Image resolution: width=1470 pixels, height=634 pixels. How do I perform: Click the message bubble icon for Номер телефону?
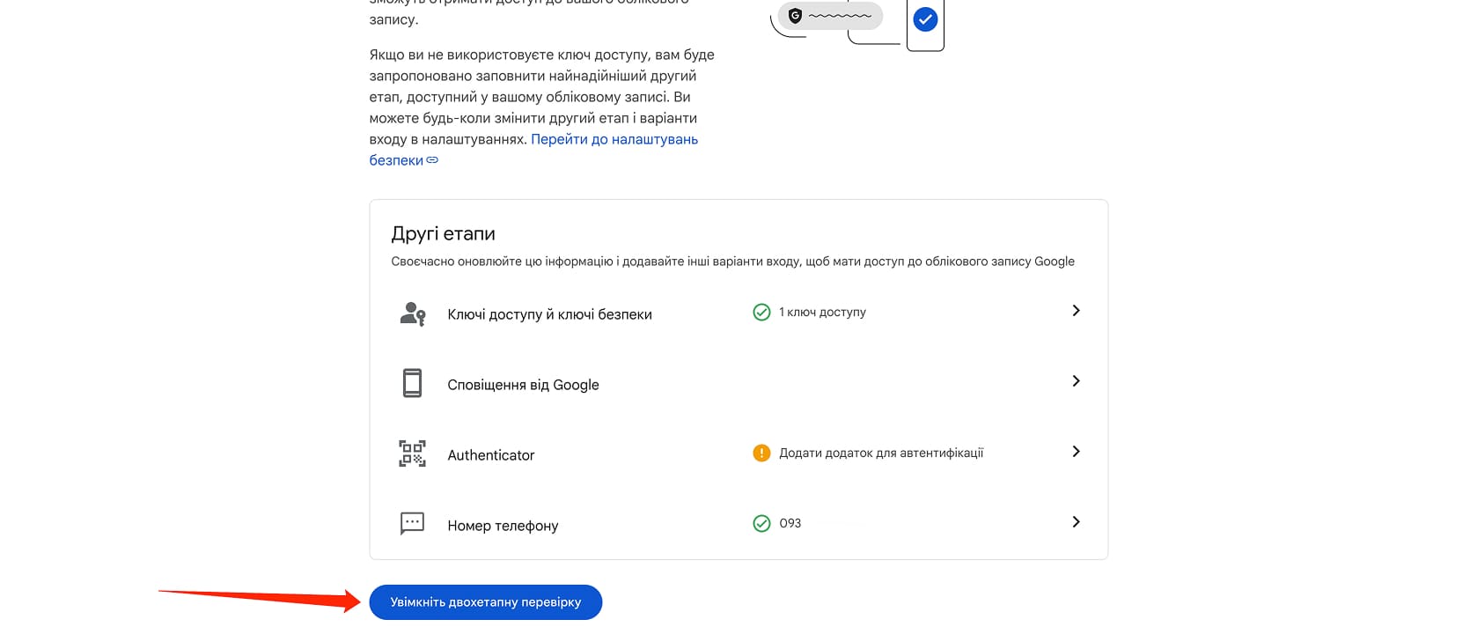click(x=412, y=524)
